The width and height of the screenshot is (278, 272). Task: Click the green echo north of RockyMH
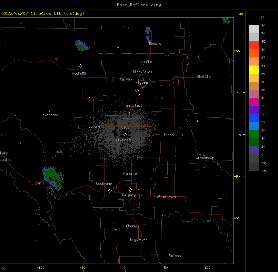pos(82,46)
